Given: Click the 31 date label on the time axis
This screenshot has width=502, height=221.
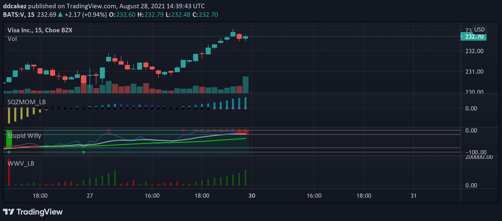Looking at the screenshot, I should tap(414, 196).
